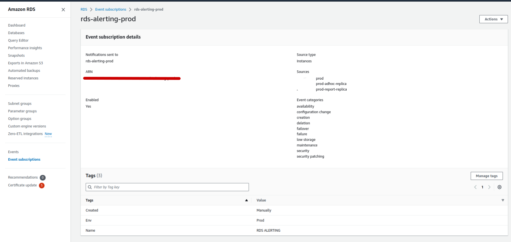511x242 pixels.
Task: Open Events in sidebar
Action: [13, 152]
